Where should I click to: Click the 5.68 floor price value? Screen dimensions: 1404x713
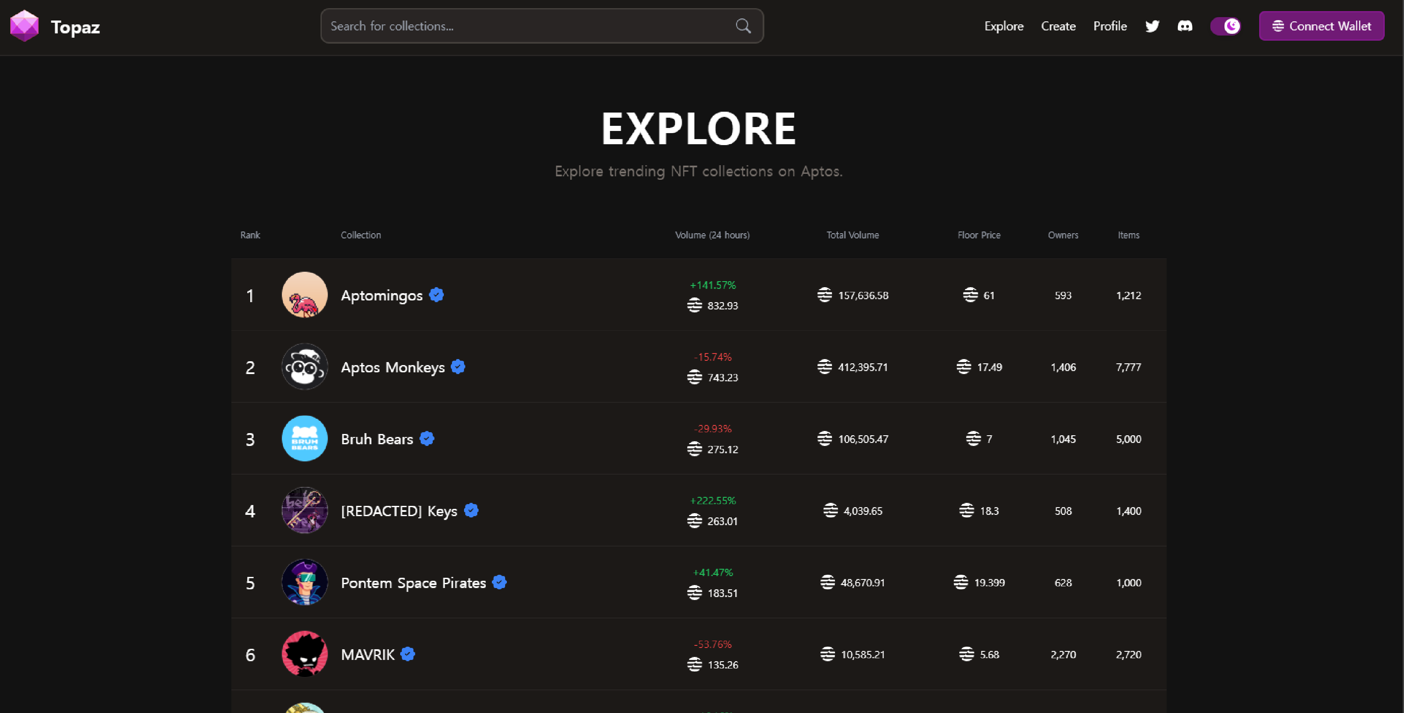[989, 655]
